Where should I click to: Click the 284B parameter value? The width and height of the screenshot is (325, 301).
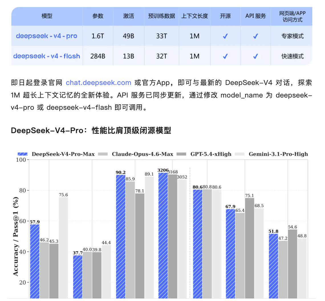[x=98, y=56]
